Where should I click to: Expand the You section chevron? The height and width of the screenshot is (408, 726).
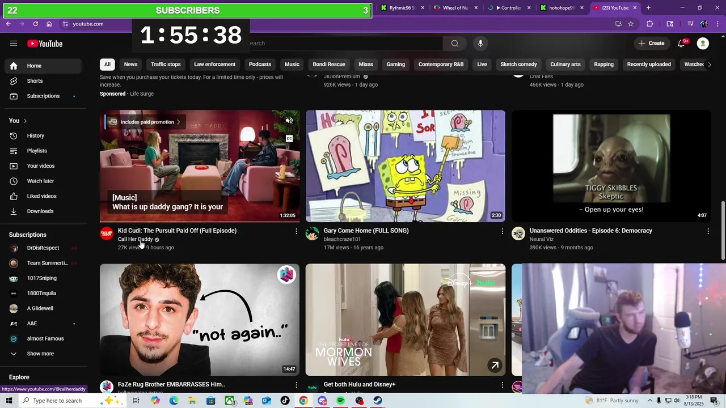pos(25,121)
